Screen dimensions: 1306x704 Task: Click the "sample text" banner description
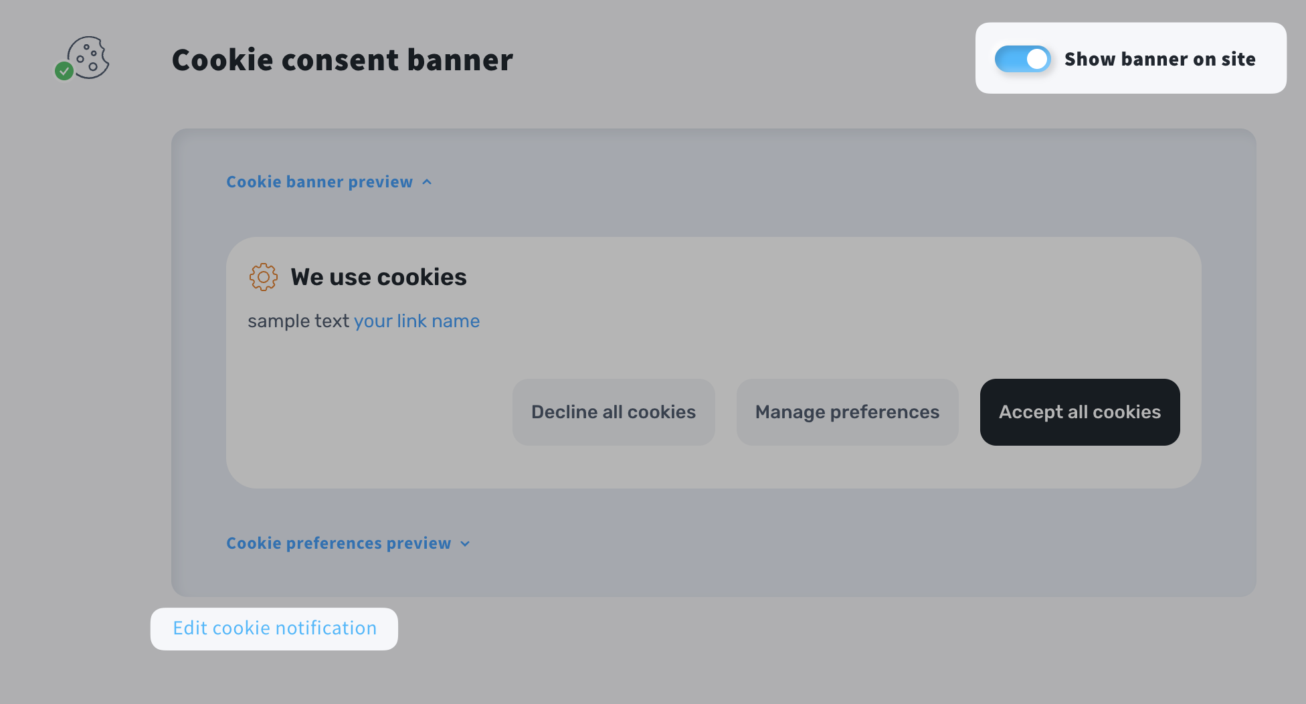click(x=298, y=321)
